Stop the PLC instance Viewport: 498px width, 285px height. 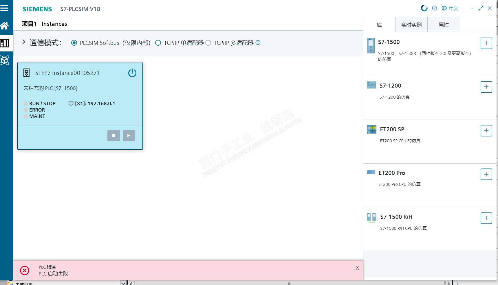pyautogui.click(x=113, y=136)
